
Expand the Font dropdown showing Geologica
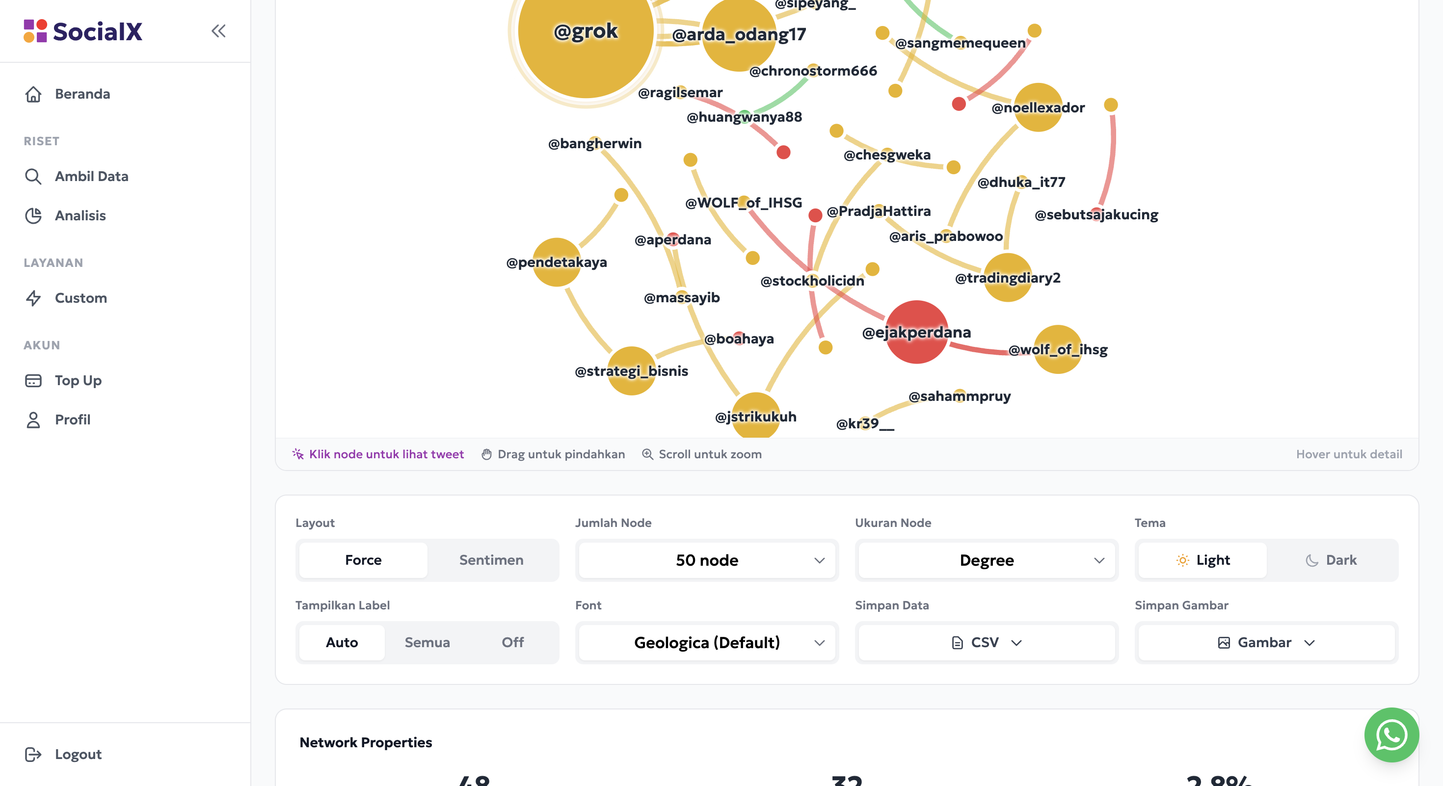(x=706, y=642)
